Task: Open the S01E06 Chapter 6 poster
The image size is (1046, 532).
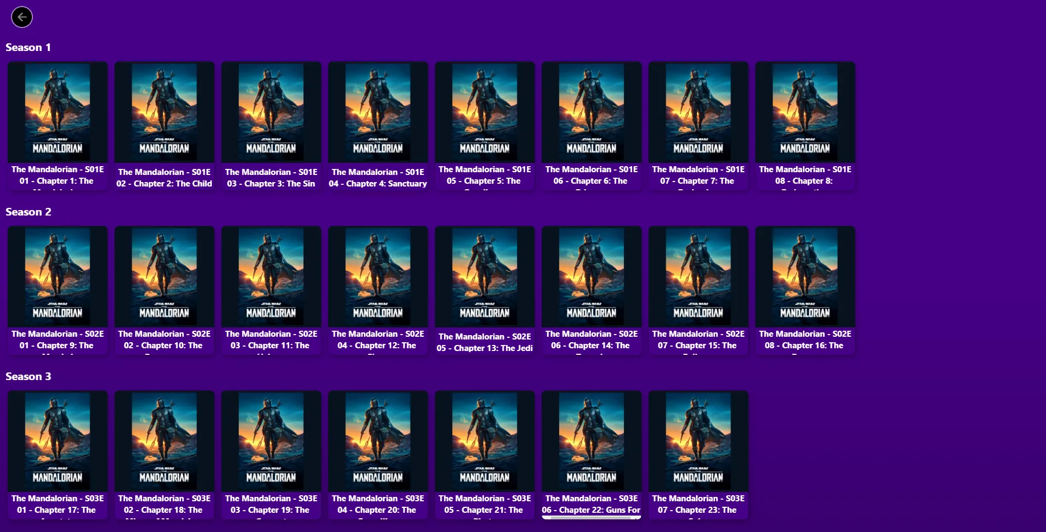Action: pyautogui.click(x=592, y=112)
